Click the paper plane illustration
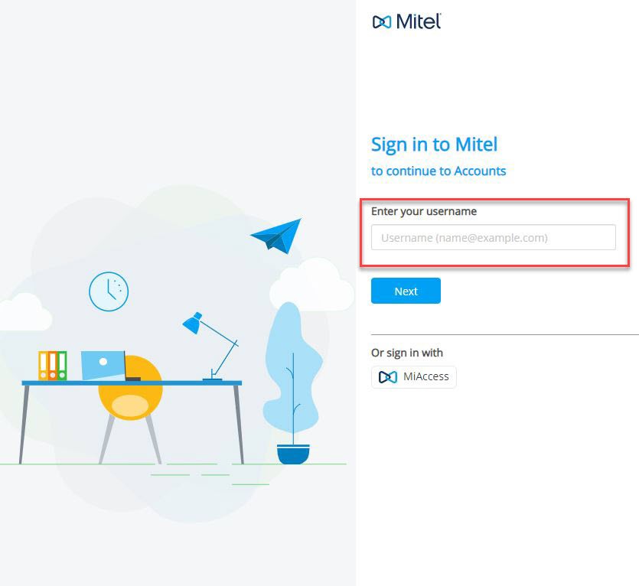The width and height of the screenshot is (639, 586). click(x=277, y=233)
